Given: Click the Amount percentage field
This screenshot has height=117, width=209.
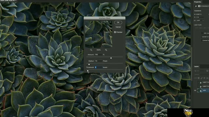Looking at the screenshot, I should pyautogui.click(x=98, y=55).
